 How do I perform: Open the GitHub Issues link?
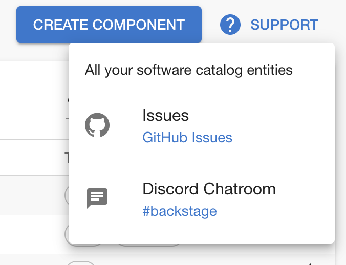pos(187,137)
